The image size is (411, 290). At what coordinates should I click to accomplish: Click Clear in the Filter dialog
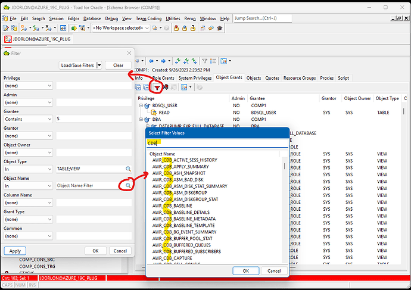tap(118, 66)
